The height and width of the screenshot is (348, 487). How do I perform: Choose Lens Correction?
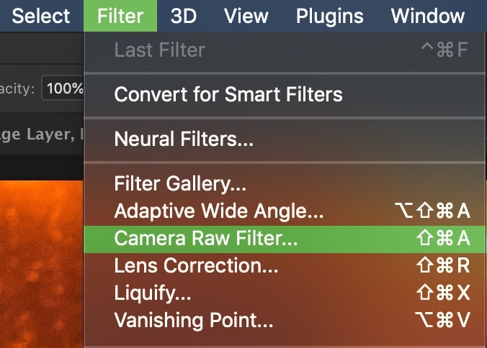(284, 266)
